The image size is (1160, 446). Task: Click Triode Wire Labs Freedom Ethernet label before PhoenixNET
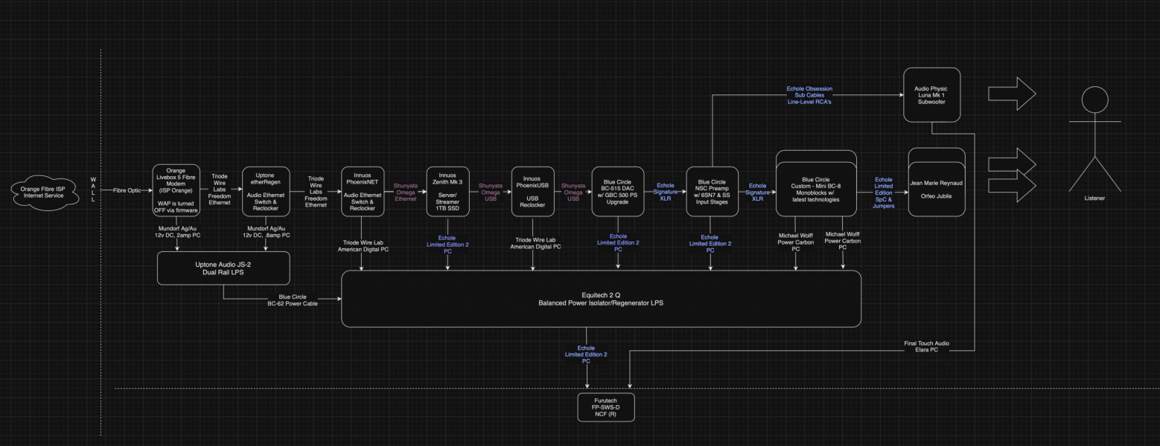click(x=316, y=192)
